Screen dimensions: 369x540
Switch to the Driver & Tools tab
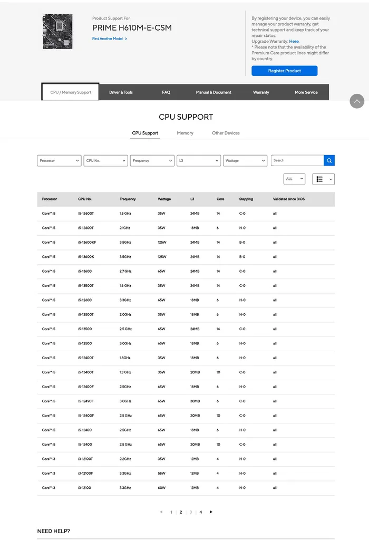pos(121,92)
